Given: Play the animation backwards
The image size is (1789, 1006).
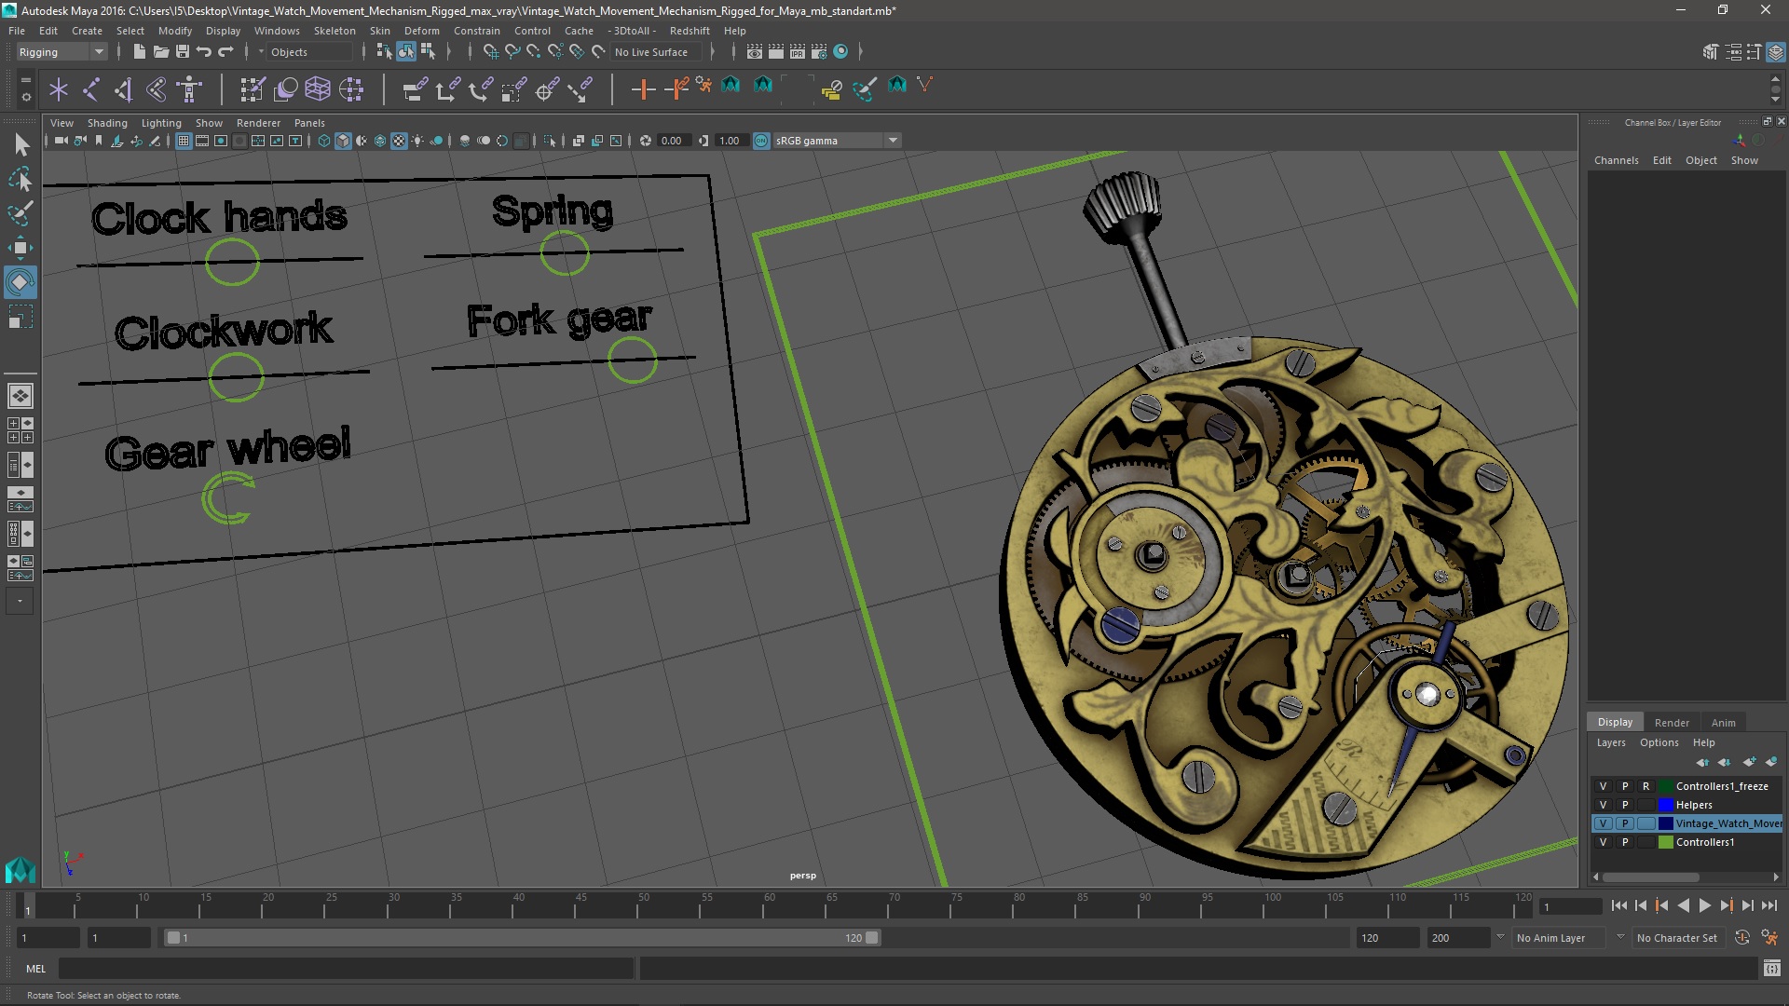Looking at the screenshot, I should pos(1683,905).
